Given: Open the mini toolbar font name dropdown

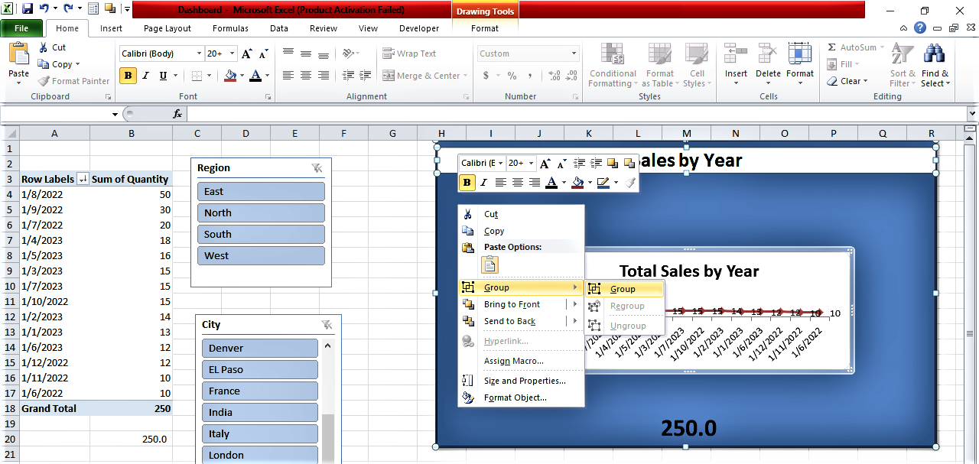Looking at the screenshot, I should pyautogui.click(x=501, y=163).
